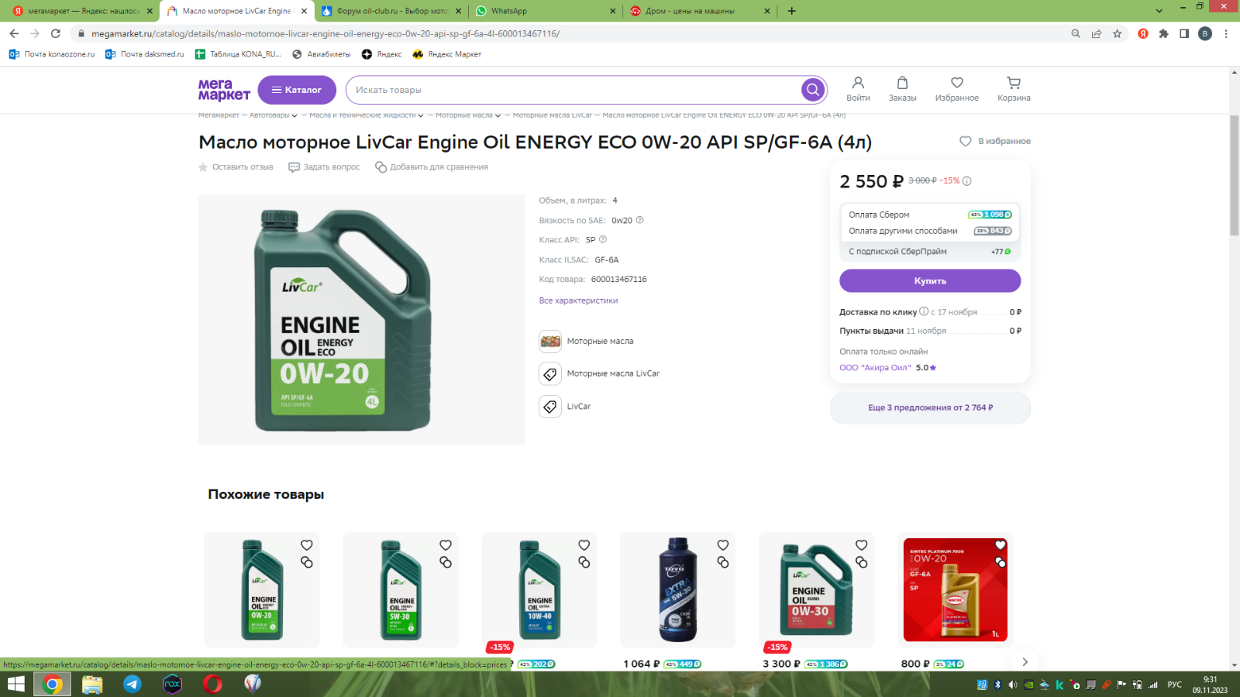This screenshot has width=1240, height=697.
Task: Open seller ООО Акира Ойл link
Action: [x=875, y=368]
